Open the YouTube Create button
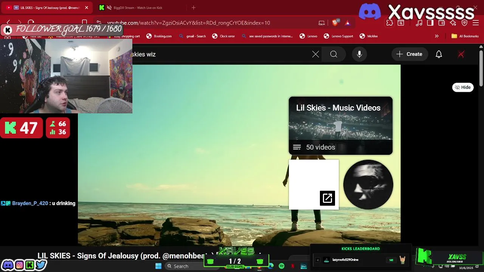Viewport: 484px width, 272px height. tap(410, 54)
